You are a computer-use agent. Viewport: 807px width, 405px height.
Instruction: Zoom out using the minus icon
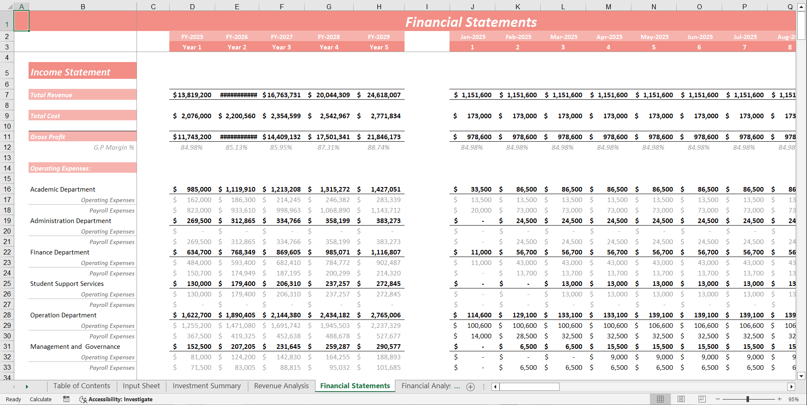(717, 399)
